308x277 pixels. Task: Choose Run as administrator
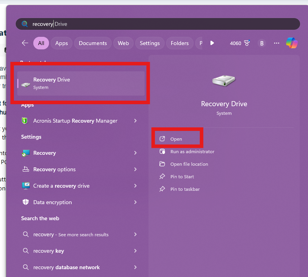point(192,152)
